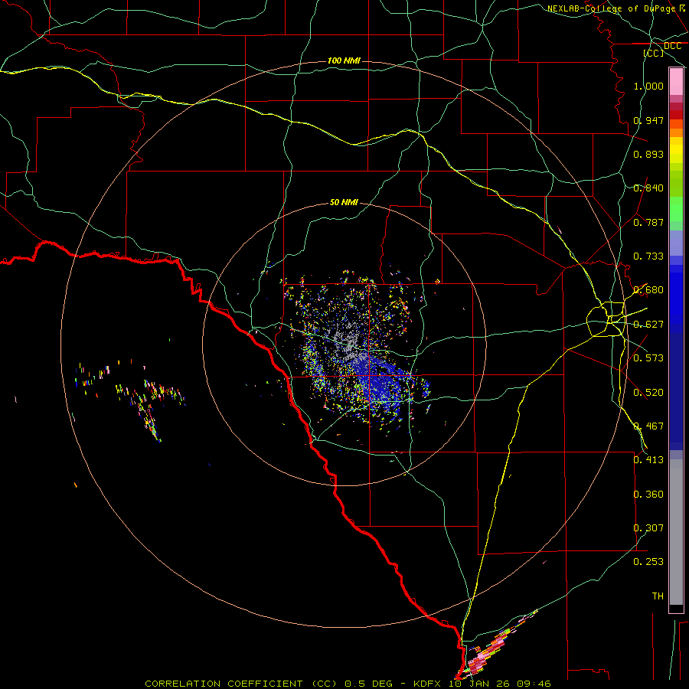Select the 0.467 value on color scale

point(648,426)
